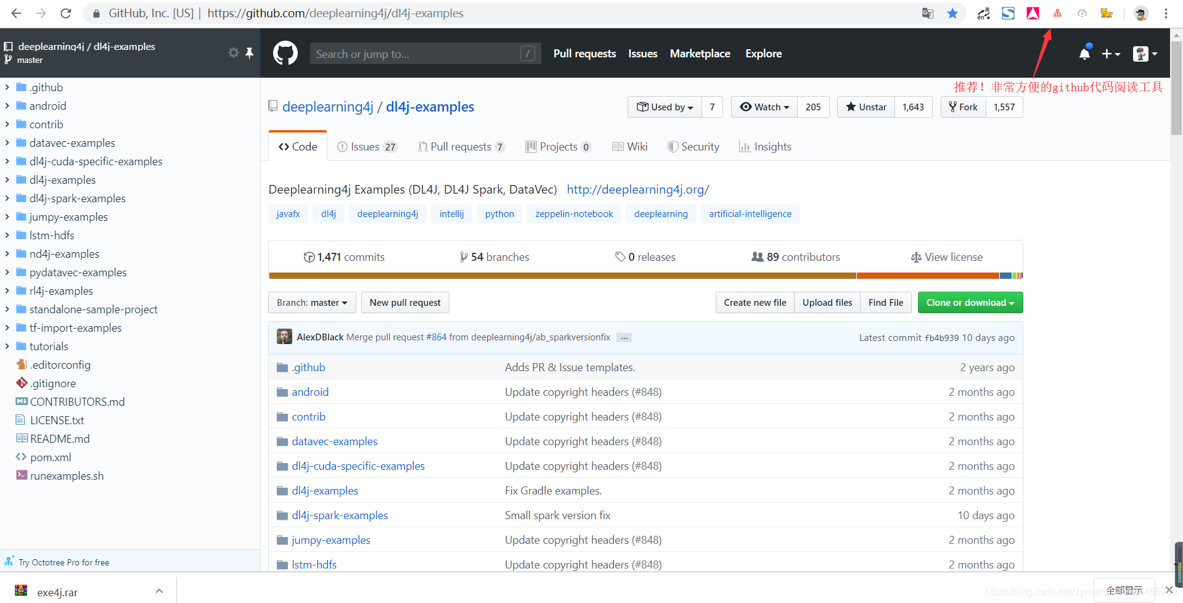The height and width of the screenshot is (603, 1183).
Task: Click the language breakdown color bar
Action: tap(645, 276)
